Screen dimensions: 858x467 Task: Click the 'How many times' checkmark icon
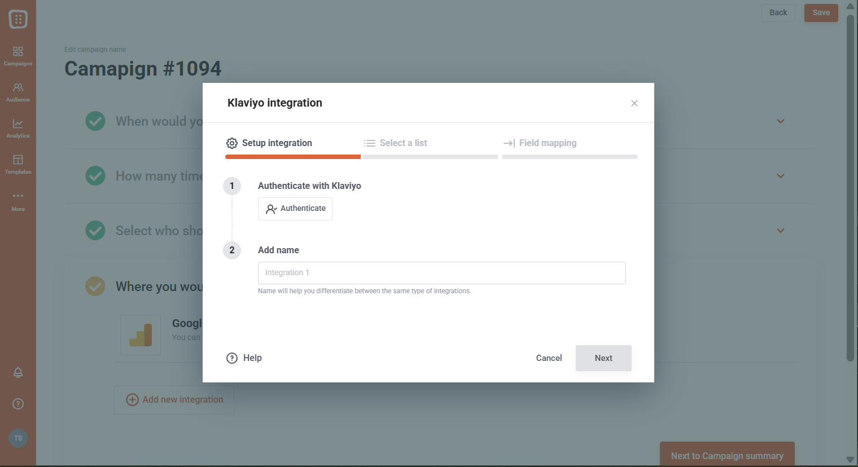pyautogui.click(x=95, y=175)
